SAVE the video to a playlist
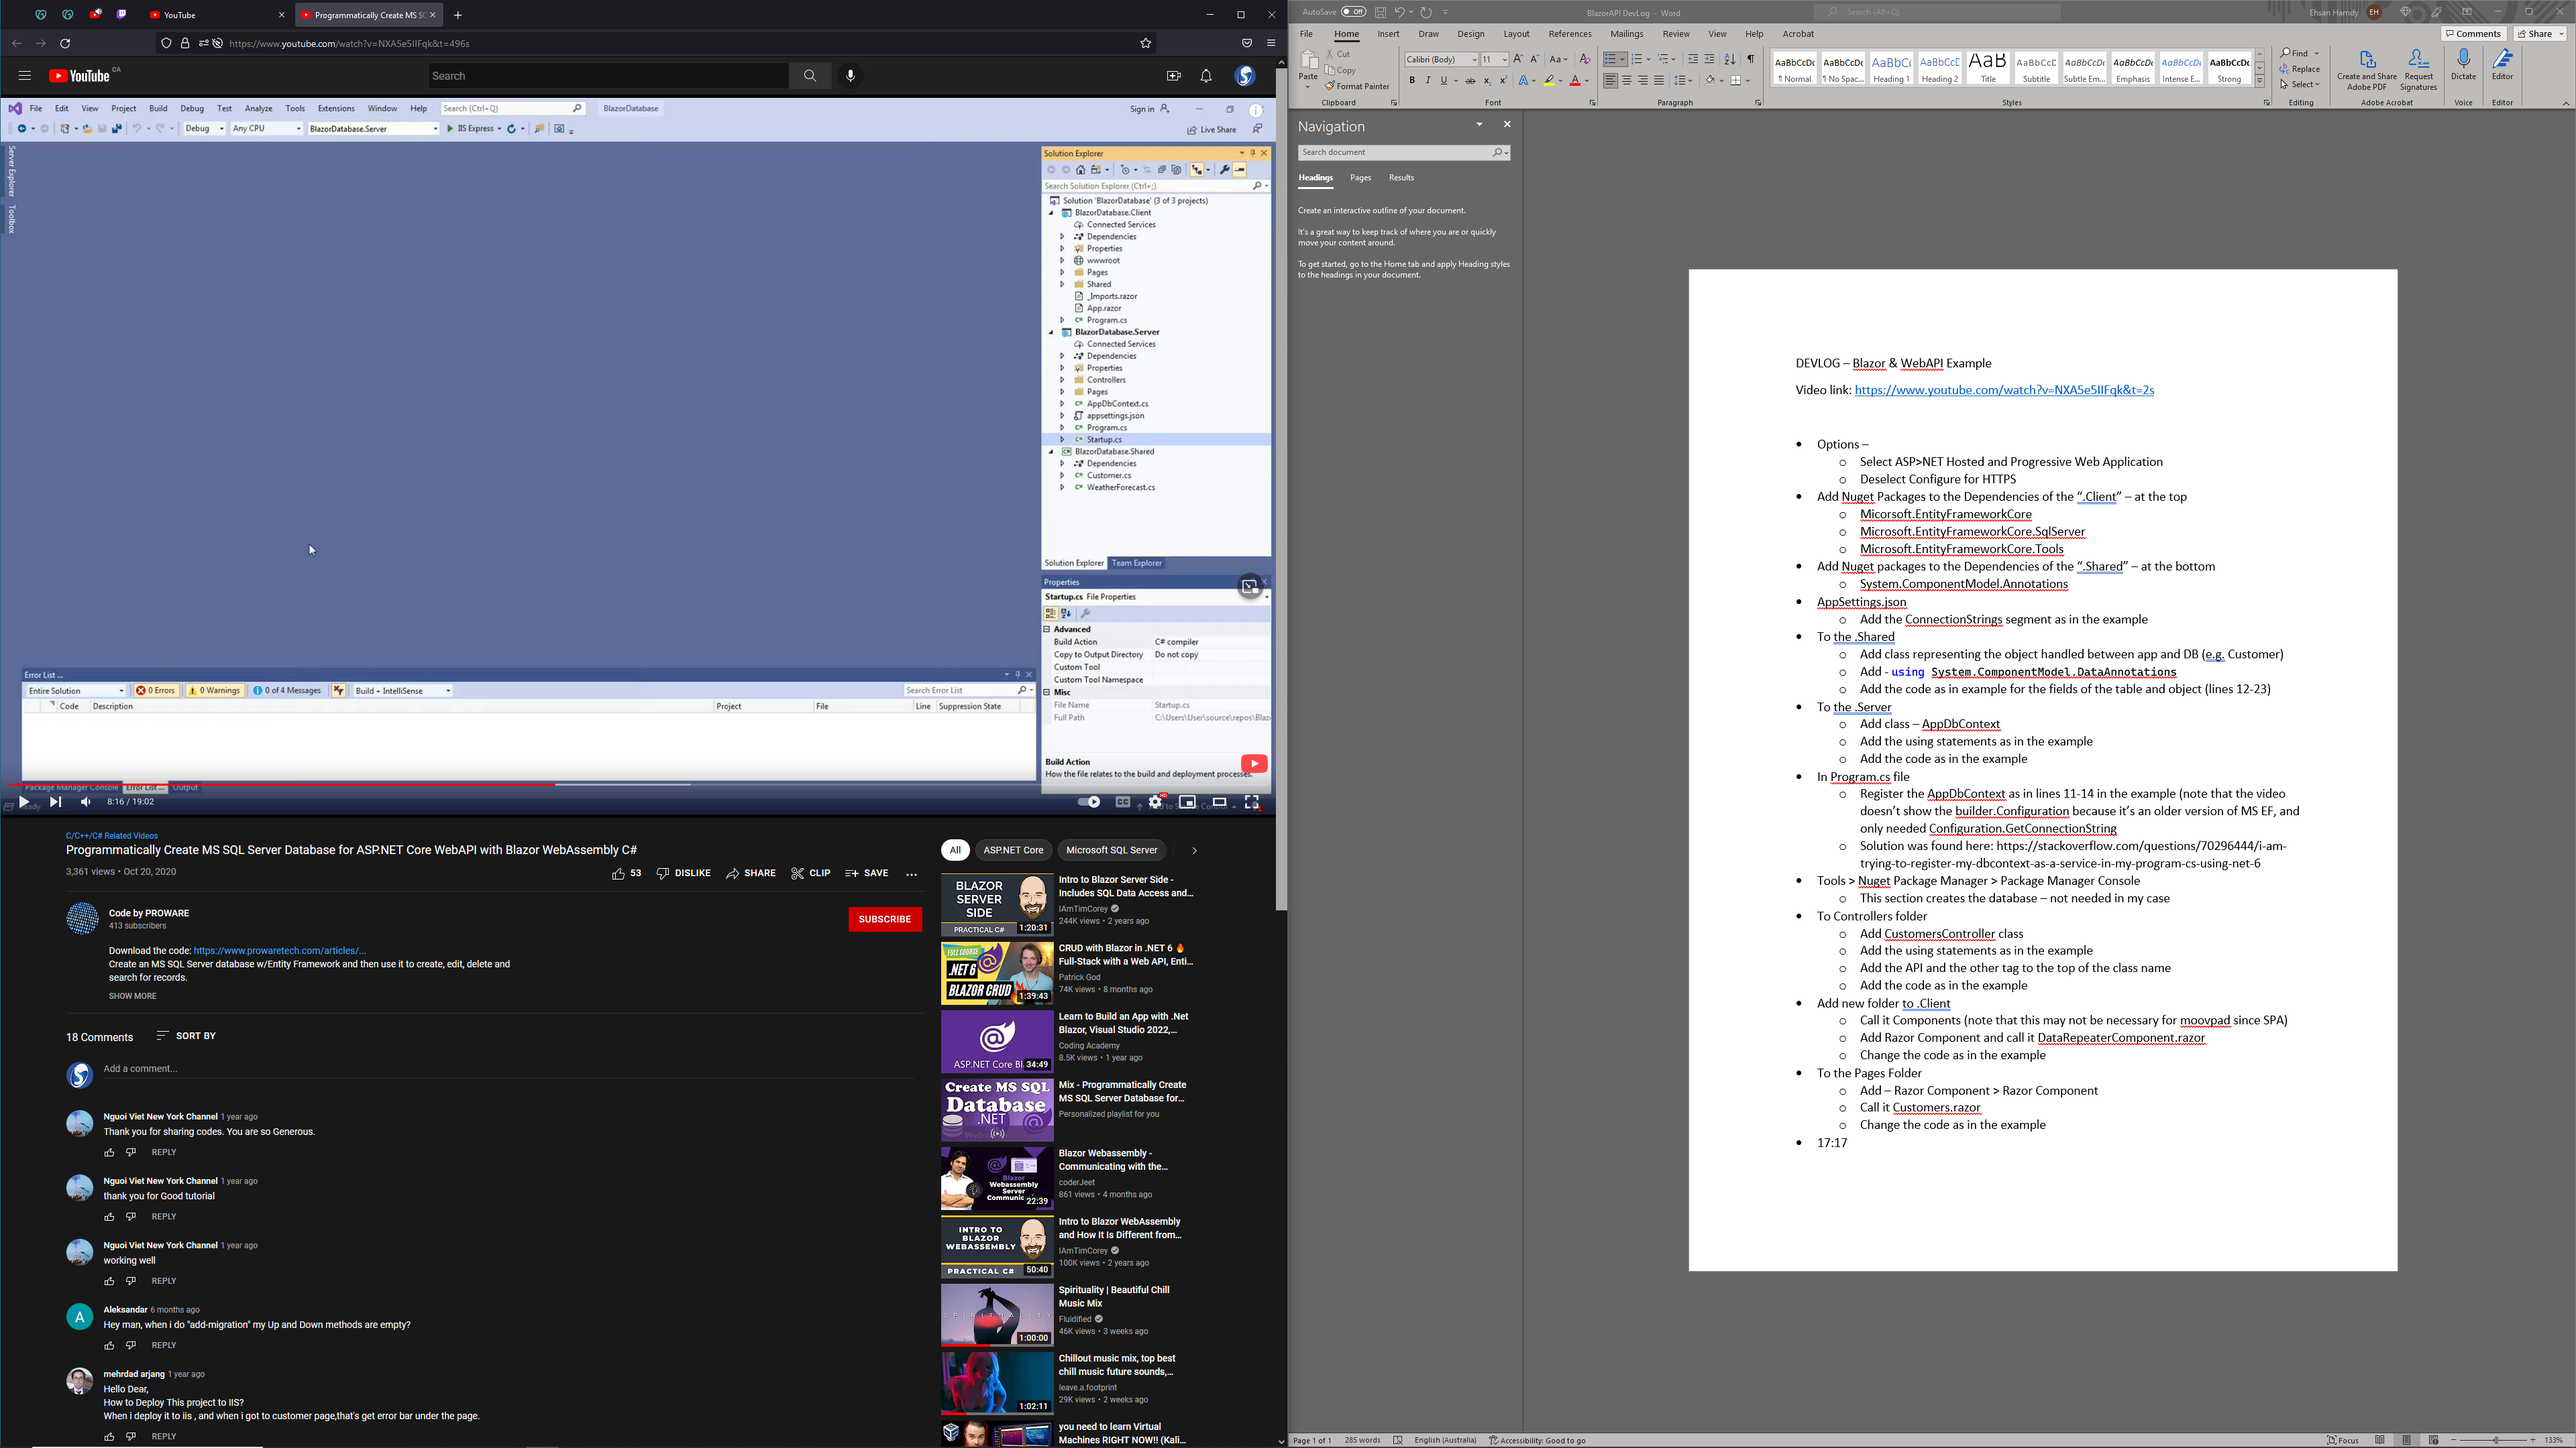The width and height of the screenshot is (2576, 1448). point(867,873)
